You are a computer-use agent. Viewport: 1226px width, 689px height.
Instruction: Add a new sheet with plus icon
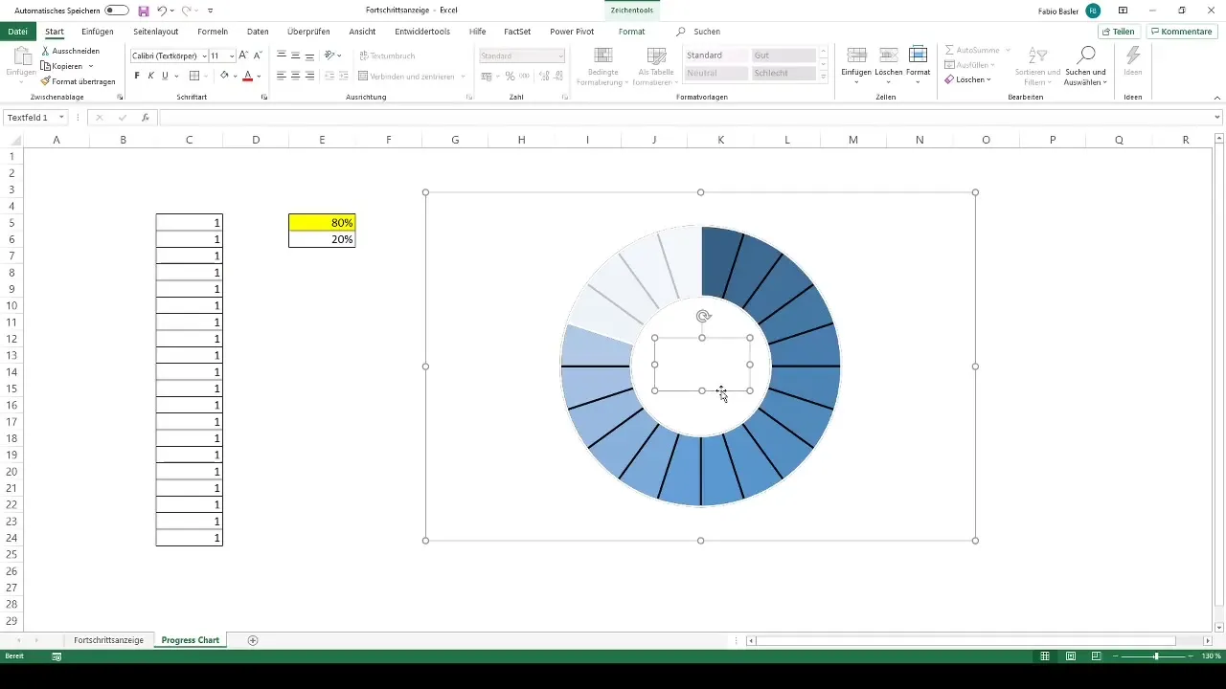pyautogui.click(x=253, y=640)
